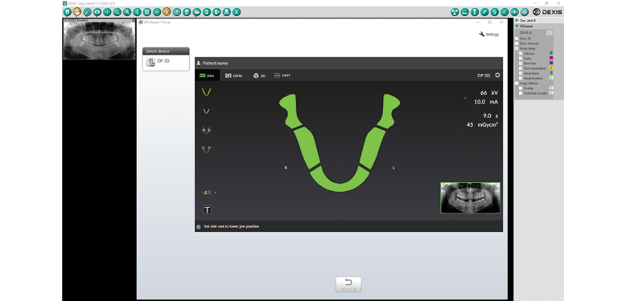Expand the patient size selector arrow

[215, 193]
